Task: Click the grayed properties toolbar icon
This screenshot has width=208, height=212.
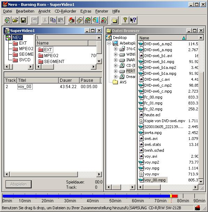Action: tap(34, 21)
